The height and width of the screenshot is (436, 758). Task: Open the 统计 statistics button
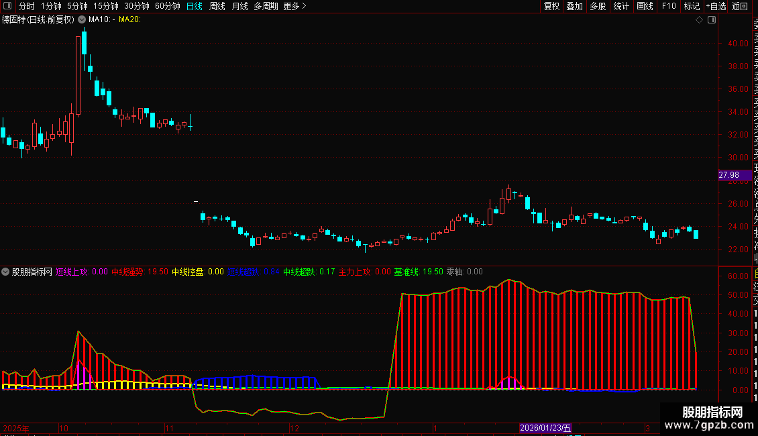[x=621, y=6]
